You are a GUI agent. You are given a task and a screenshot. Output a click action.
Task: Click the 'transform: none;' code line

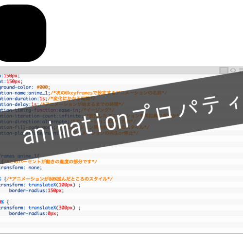point(21,168)
